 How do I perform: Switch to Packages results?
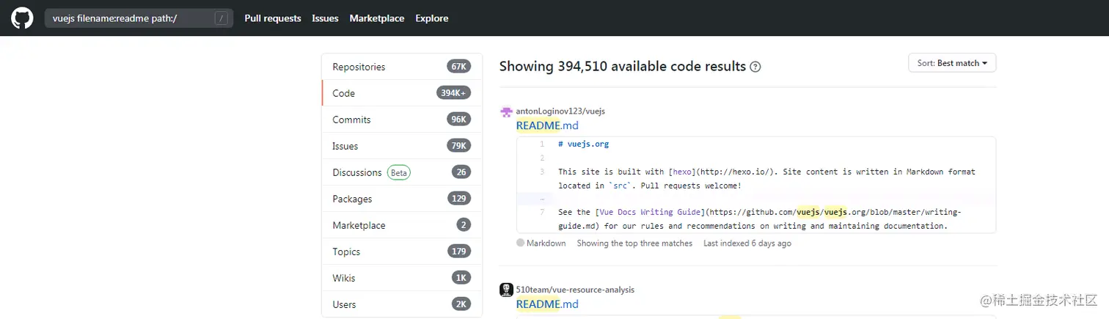pos(352,199)
